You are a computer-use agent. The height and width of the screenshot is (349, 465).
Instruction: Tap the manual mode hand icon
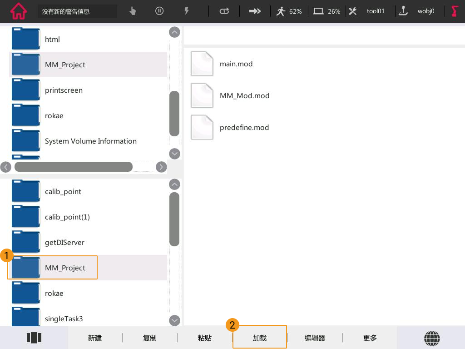point(133,11)
